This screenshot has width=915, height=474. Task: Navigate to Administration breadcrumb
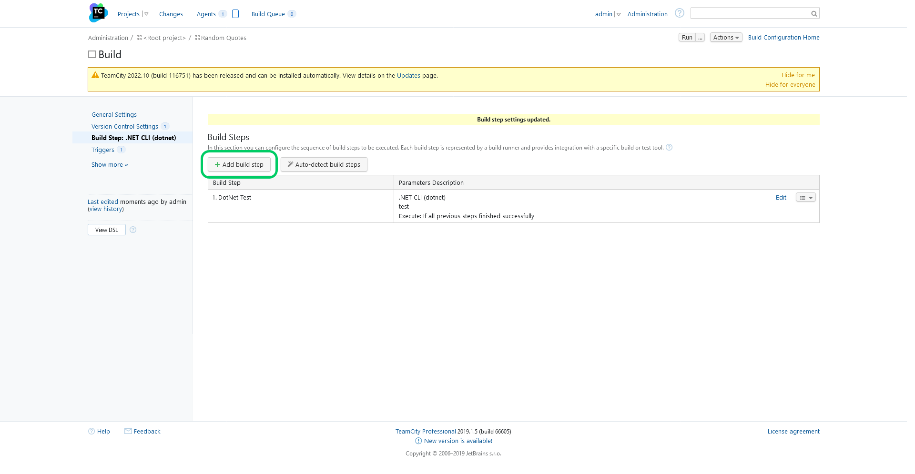[x=108, y=38]
